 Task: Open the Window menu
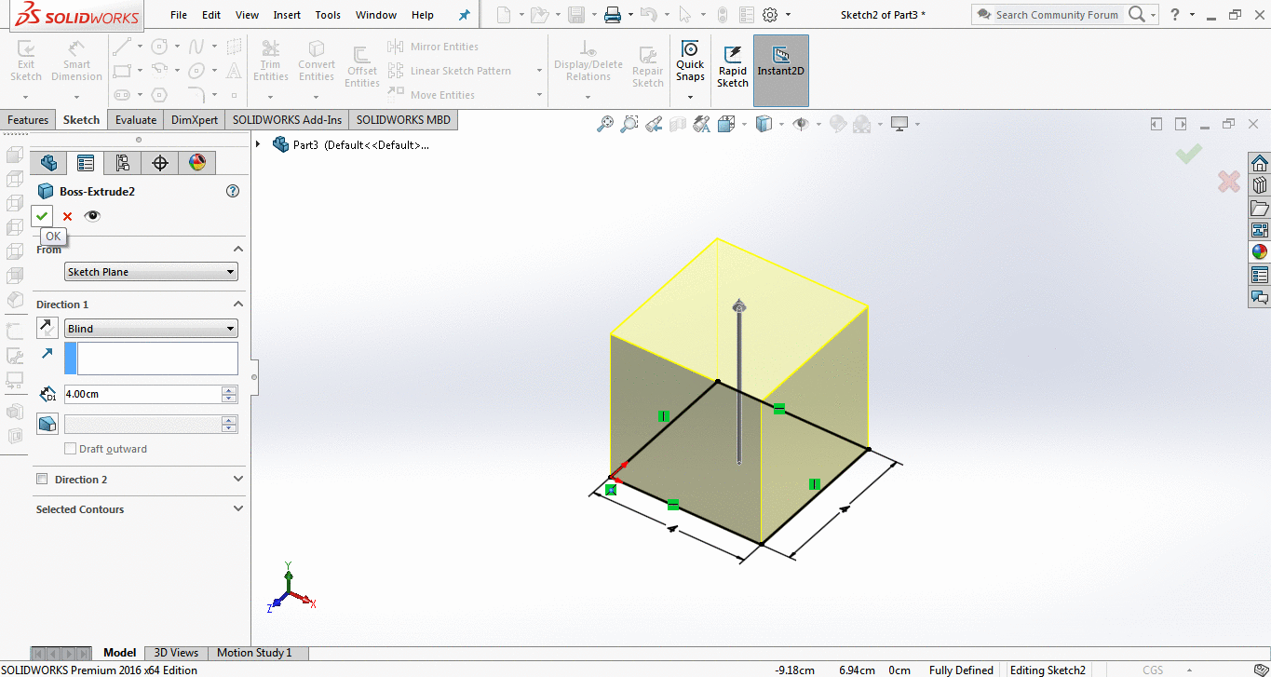pyautogui.click(x=376, y=15)
